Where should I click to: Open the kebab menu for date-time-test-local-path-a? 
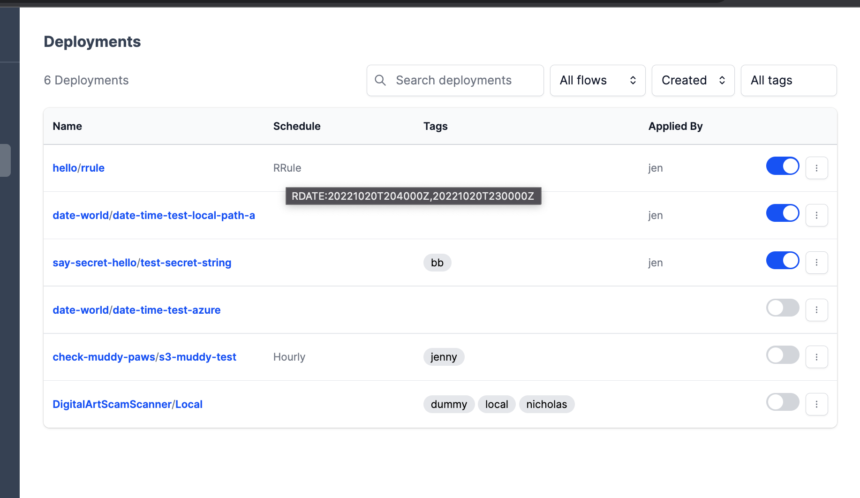pos(817,215)
